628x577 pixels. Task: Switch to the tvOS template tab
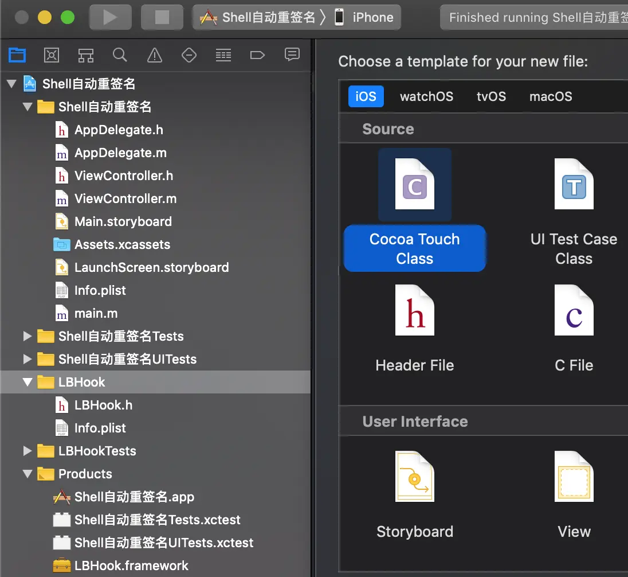pyautogui.click(x=491, y=96)
